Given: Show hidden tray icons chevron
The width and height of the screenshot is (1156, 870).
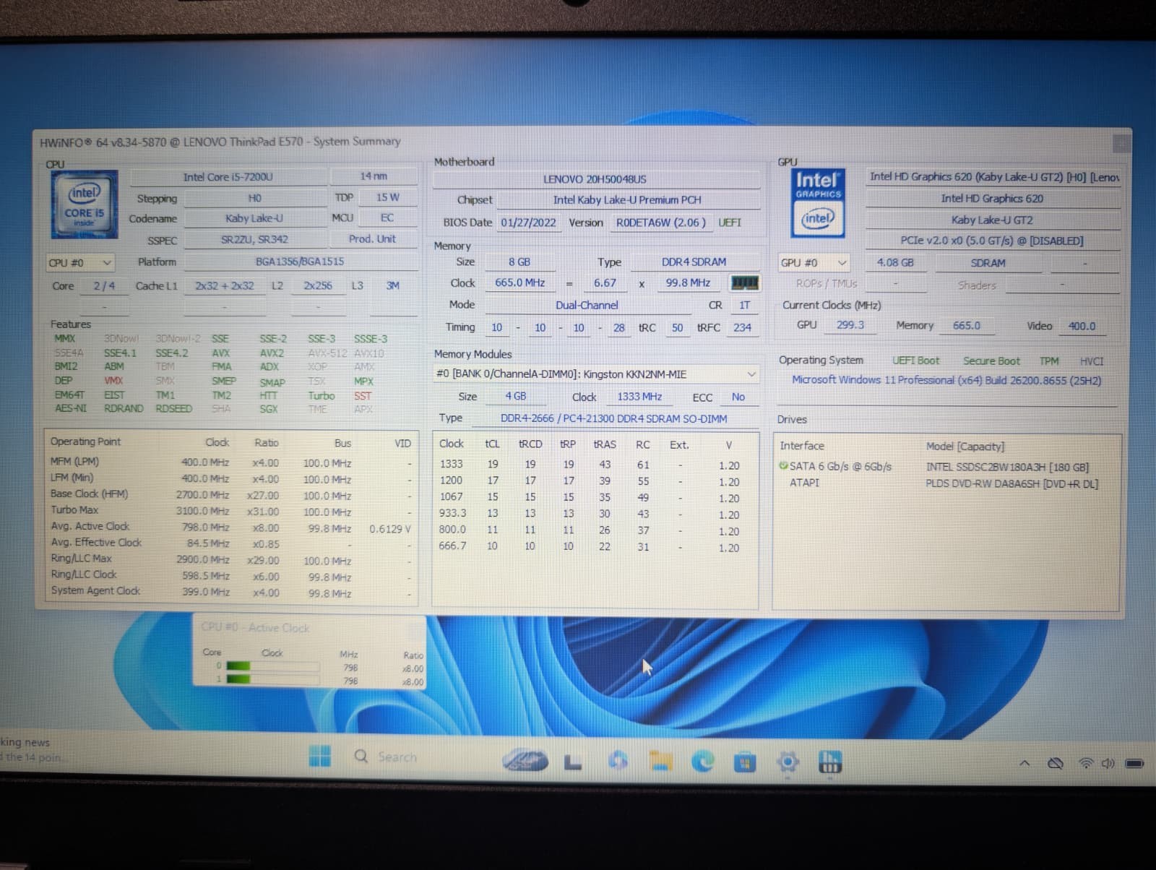Looking at the screenshot, I should pyautogui.click(x=1025, y=763).
